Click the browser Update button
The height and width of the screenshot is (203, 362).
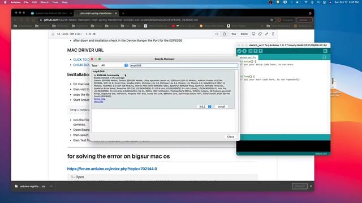pos(304,20)
